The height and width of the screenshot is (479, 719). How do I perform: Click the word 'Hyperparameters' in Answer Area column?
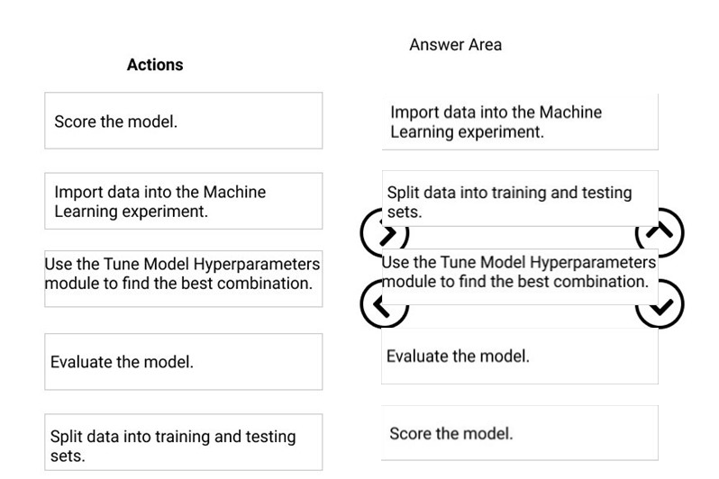[x=594, y=262]
